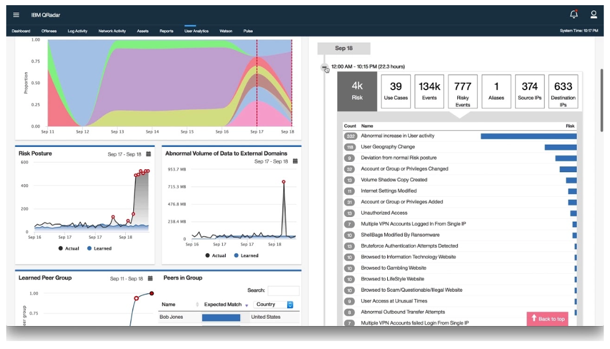
Task: Open the user profile icon
Action: click(594, 14)
